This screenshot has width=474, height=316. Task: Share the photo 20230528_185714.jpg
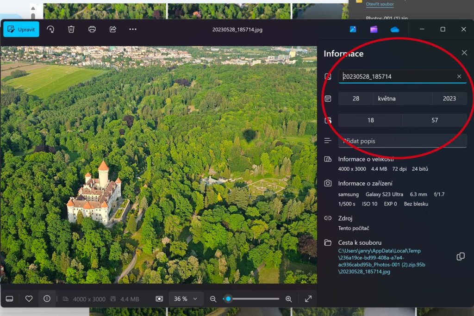pyautogui.click(x=112, y=29)
